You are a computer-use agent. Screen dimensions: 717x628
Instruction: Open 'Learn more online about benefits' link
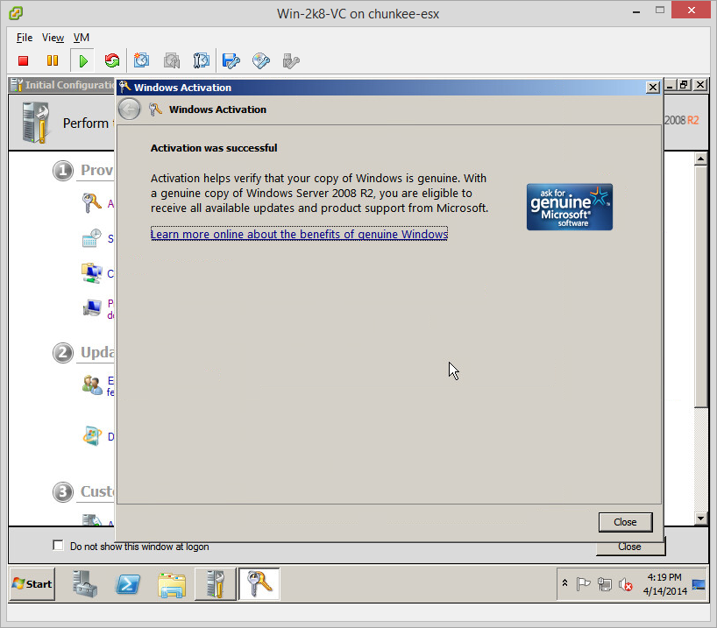pos(299,234)
